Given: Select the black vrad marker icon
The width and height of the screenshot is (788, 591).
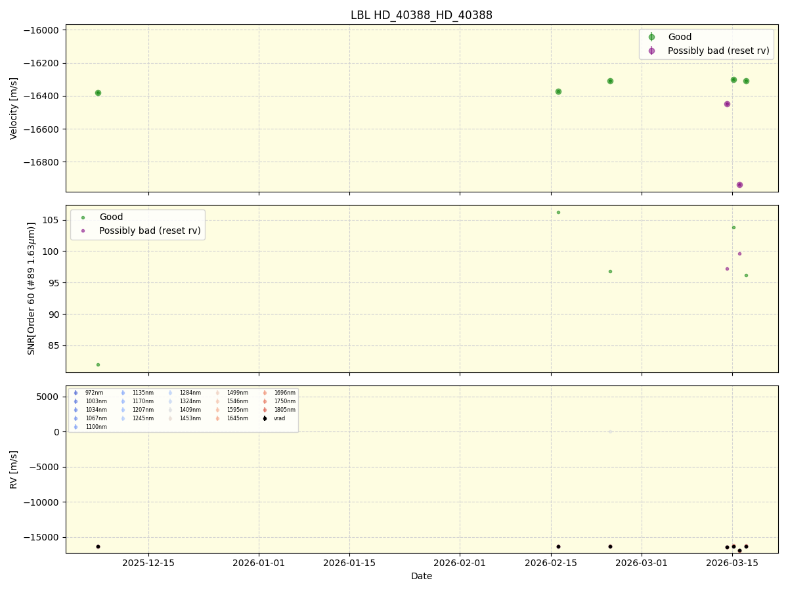Looking at the screenshot, I should [x=265, y=418].
